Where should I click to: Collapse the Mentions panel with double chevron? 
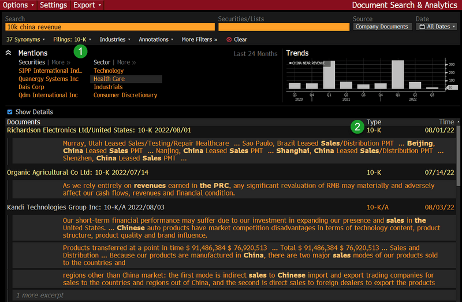point(9,53)
